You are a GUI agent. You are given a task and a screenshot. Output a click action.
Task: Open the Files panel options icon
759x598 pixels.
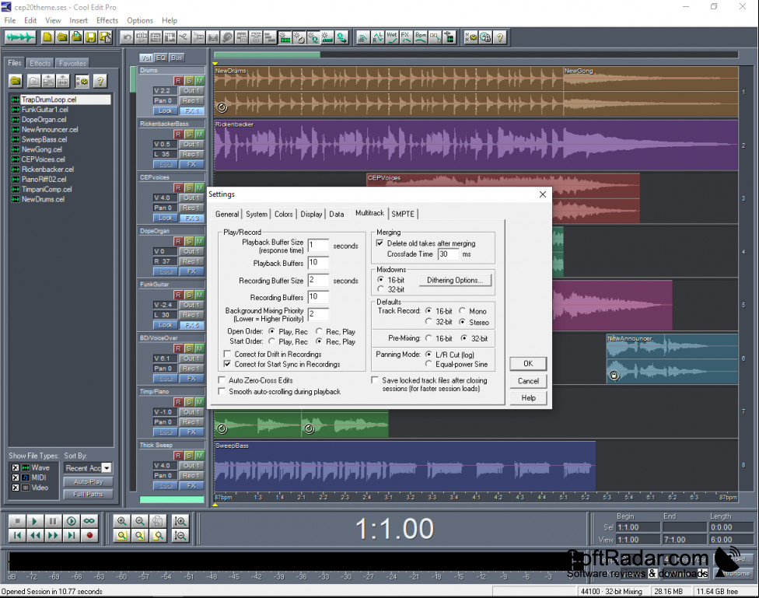82,82
